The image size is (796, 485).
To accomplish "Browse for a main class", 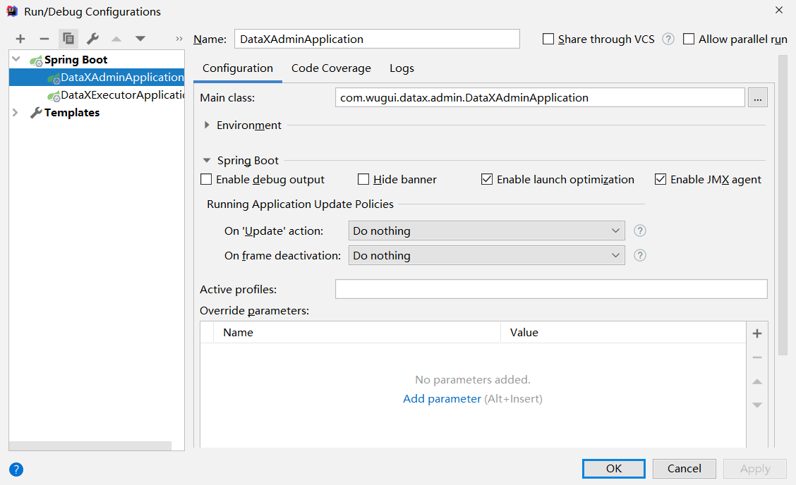I will pos(757,97).
